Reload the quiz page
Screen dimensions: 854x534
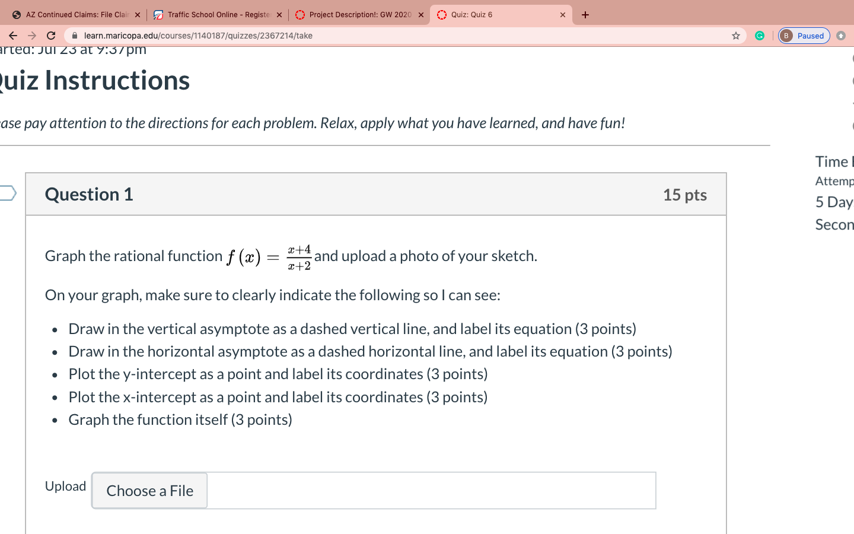(x=51, y=36)
